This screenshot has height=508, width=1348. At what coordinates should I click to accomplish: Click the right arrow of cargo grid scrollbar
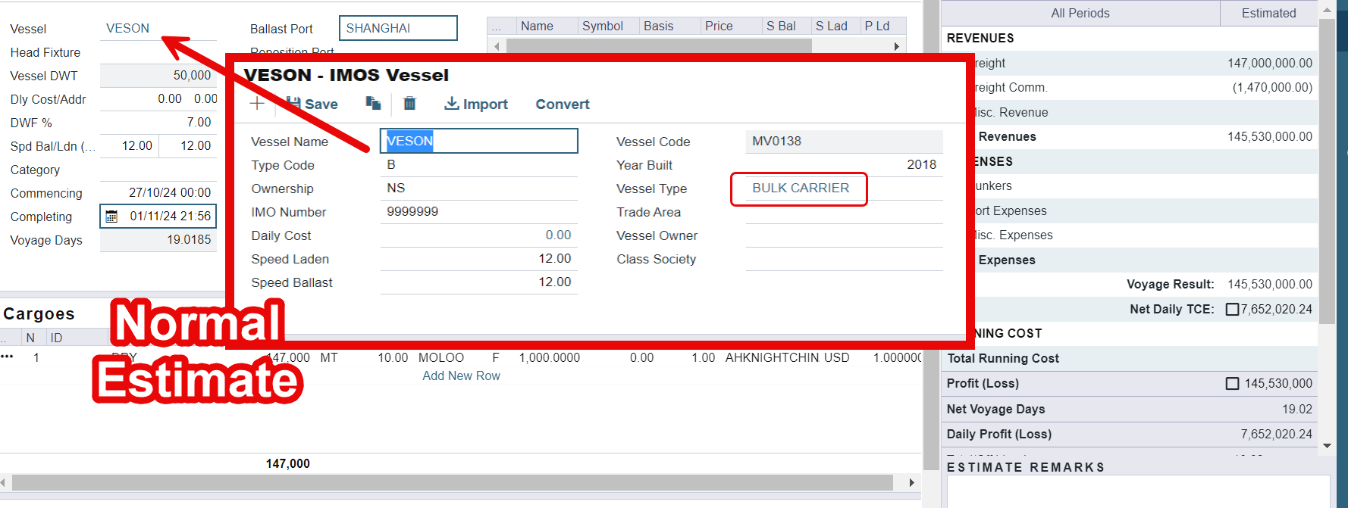click(x=911, y=483)
